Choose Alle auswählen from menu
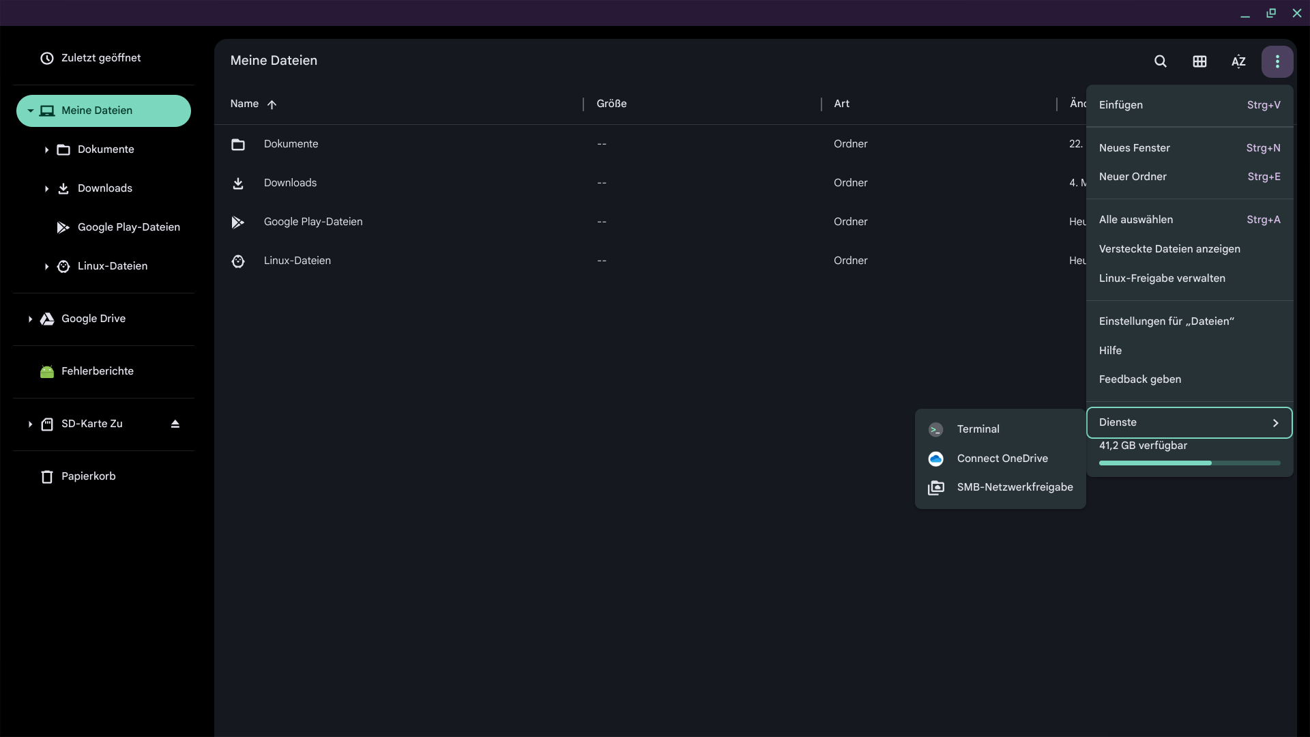The width and height of the screenshot is (1310, 737). pyautogui.click(x=1135, y=220)
